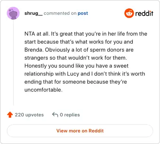Follow the blue "post" link
The height and width of the screenshot is (144, 160).
(x=83, y=13)
